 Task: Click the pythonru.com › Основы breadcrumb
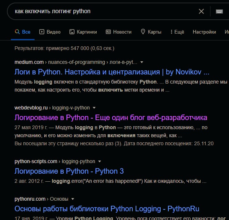click(x=41, y=199)
